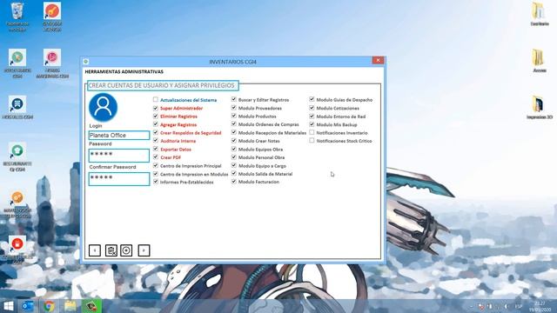Click the Inventarios CGI4 title bar icon

point(86,62)
